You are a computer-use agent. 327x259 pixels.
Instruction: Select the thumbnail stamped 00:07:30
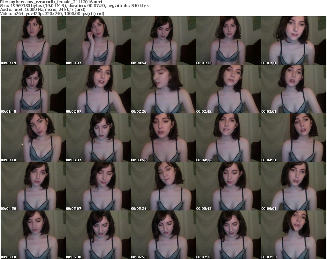tap(294, 235)
